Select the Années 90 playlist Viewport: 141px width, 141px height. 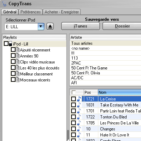(x=29, y=56)
